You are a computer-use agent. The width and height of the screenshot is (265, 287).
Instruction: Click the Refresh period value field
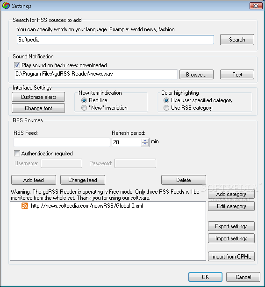[x=127, y=142]
